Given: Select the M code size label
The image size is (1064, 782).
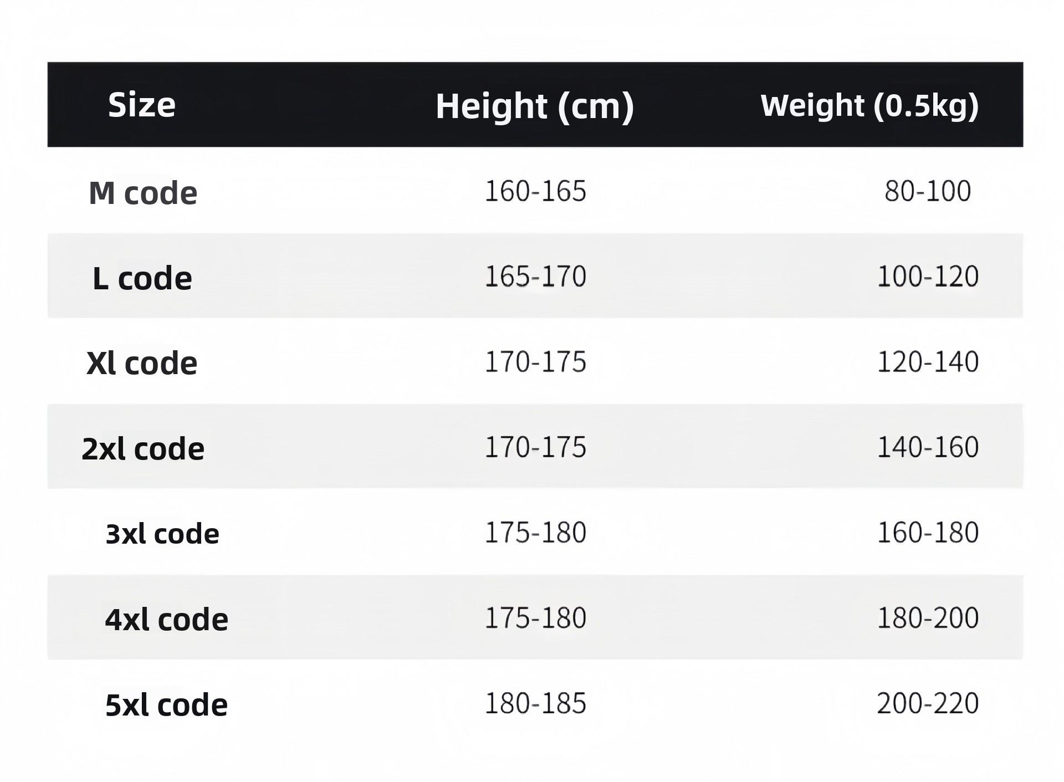Looking at the screenshot, I should (143, 193).
